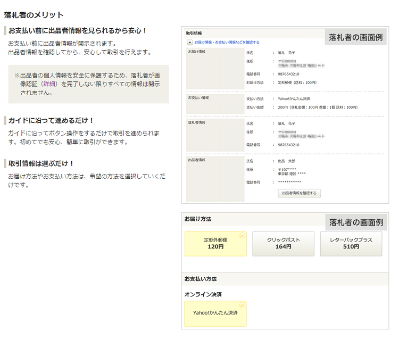Choose クリックポスト 164円 delivery method

click(x=283, y=243)
